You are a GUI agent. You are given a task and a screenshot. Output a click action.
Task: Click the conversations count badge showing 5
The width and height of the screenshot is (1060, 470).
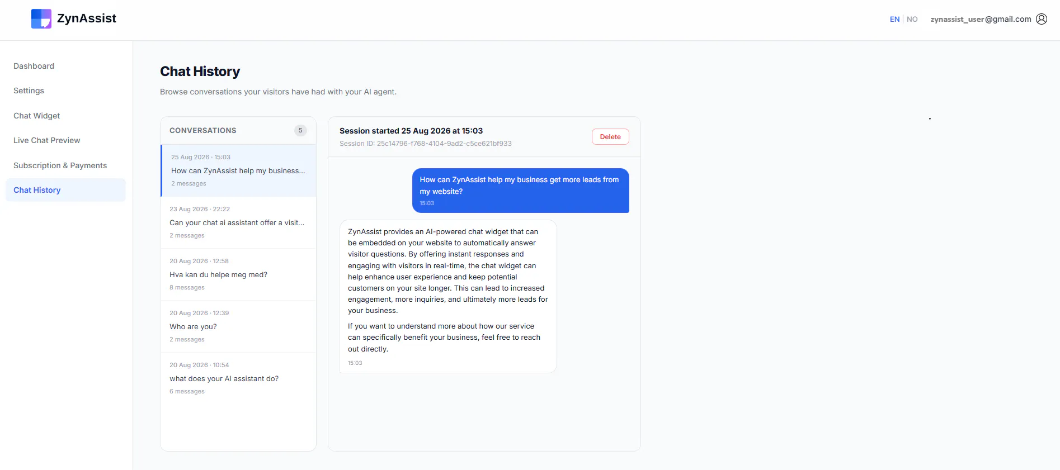coord(300,130)
